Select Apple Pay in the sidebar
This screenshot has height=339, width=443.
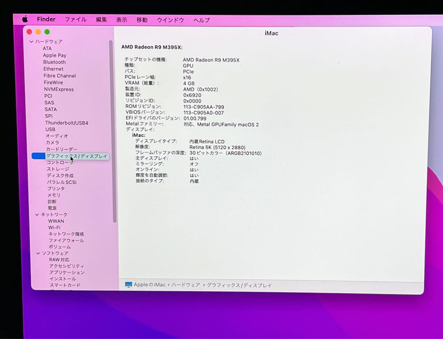click(55, 55)
